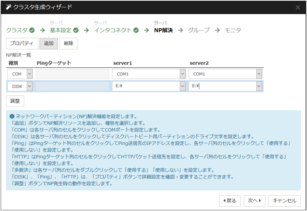Open the COM type dropdown in first row

coord(29,74)
